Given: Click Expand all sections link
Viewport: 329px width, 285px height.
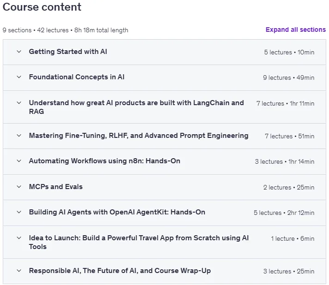Looking at the screenshot, I should point(296,30).
